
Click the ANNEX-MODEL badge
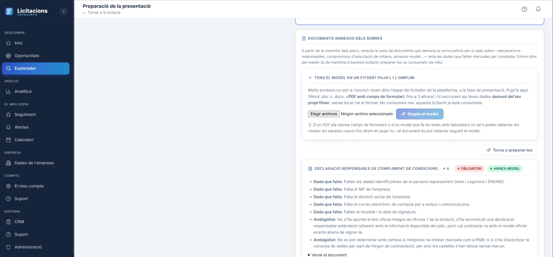coord(505,168)
